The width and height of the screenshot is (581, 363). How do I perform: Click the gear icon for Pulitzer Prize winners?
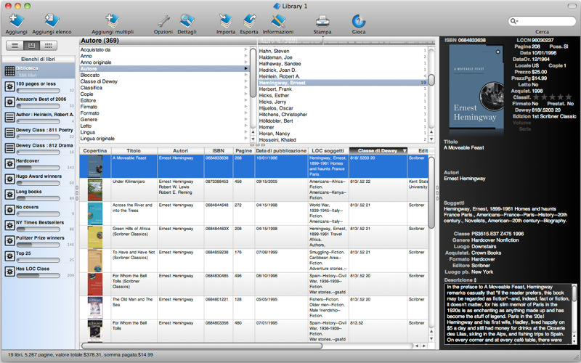click(x=9, y=241)
